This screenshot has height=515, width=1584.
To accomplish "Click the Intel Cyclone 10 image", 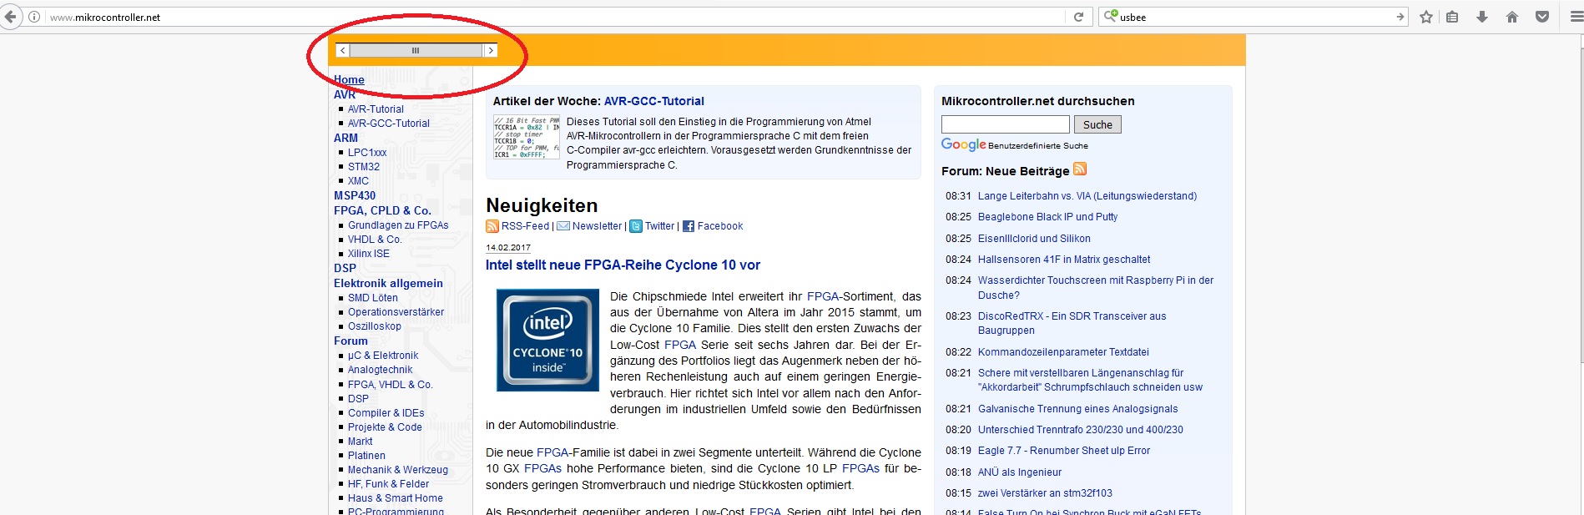I will (547, 340).
